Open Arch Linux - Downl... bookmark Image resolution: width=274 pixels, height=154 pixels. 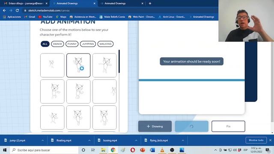point(172,17)
